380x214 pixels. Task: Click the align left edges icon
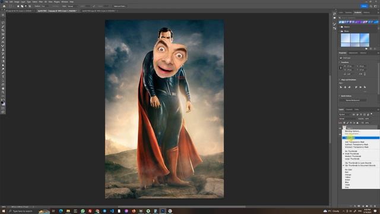341,87
